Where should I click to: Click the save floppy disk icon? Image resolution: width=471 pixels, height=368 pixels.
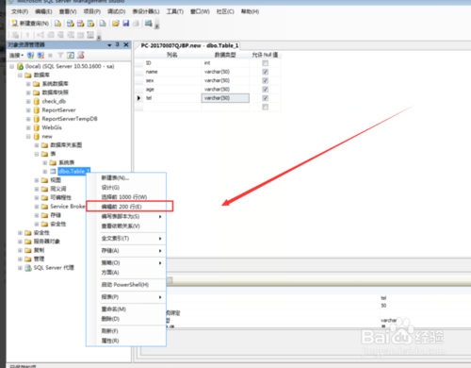[126, 24]
